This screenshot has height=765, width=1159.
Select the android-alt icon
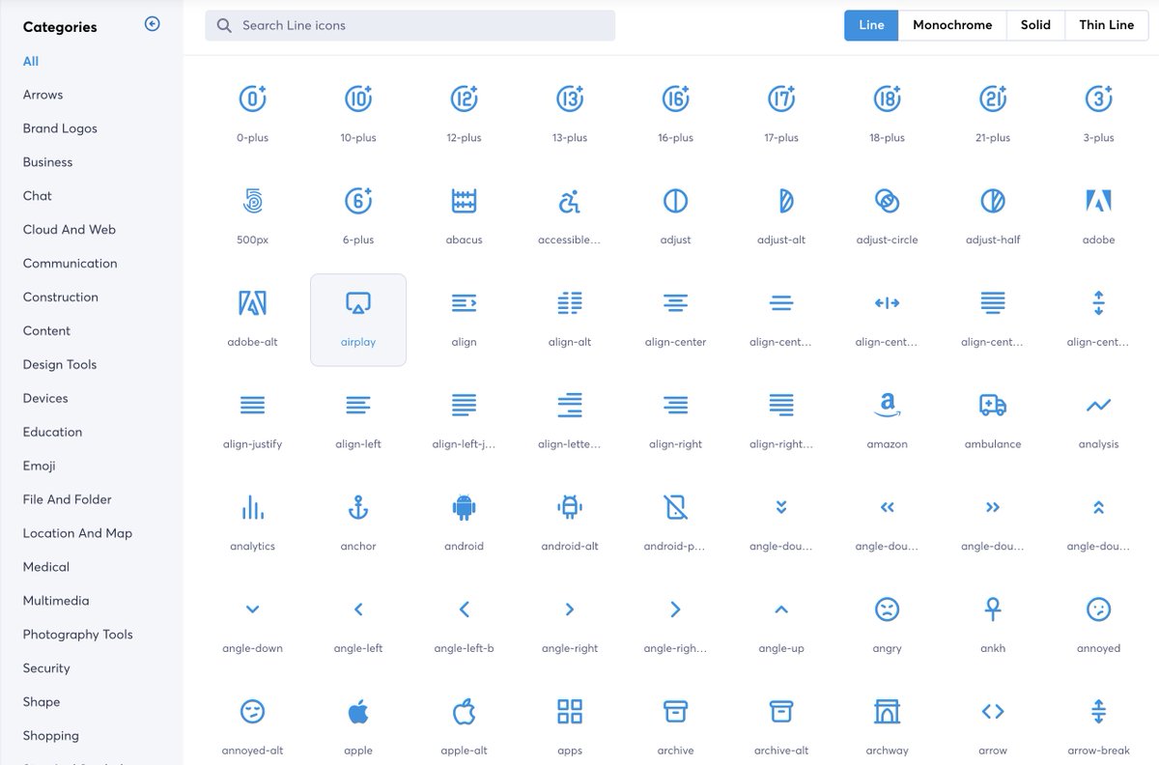pyautogui.click(x=570, y=507)
